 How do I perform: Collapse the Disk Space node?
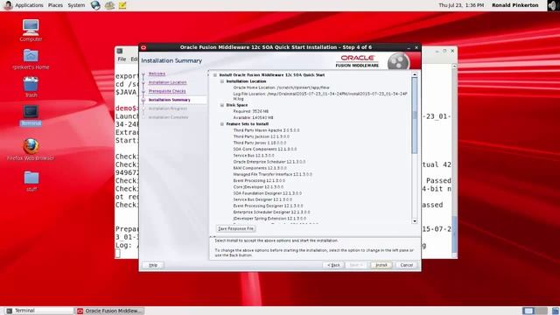pos(221,105)
